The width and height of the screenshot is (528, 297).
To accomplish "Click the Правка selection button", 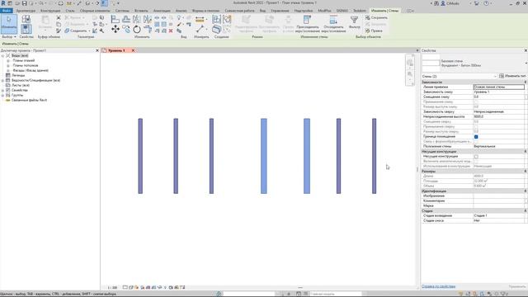I will pyautogui.click(x=374, y=31).
